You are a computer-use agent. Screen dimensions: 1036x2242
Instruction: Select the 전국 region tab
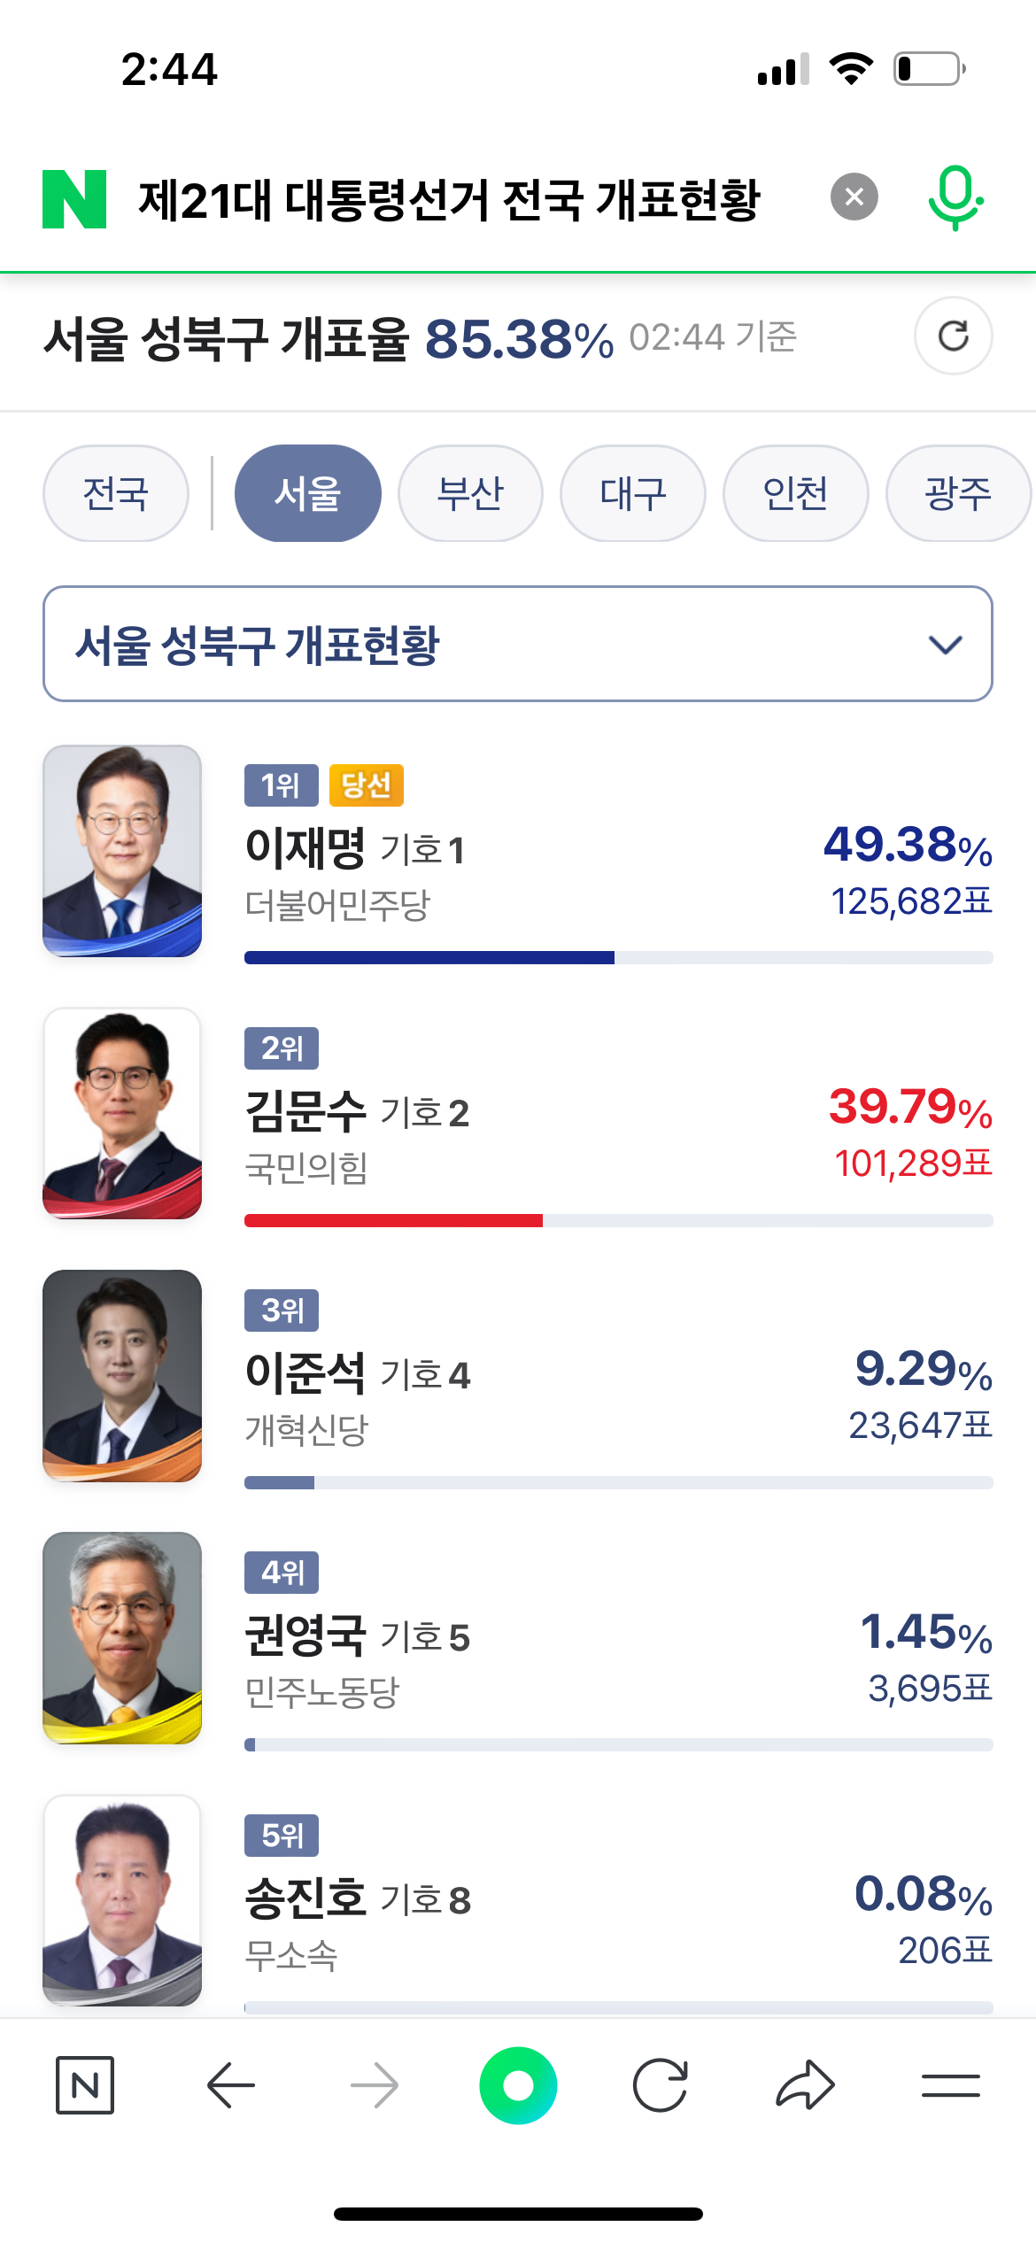click(116, 493)
